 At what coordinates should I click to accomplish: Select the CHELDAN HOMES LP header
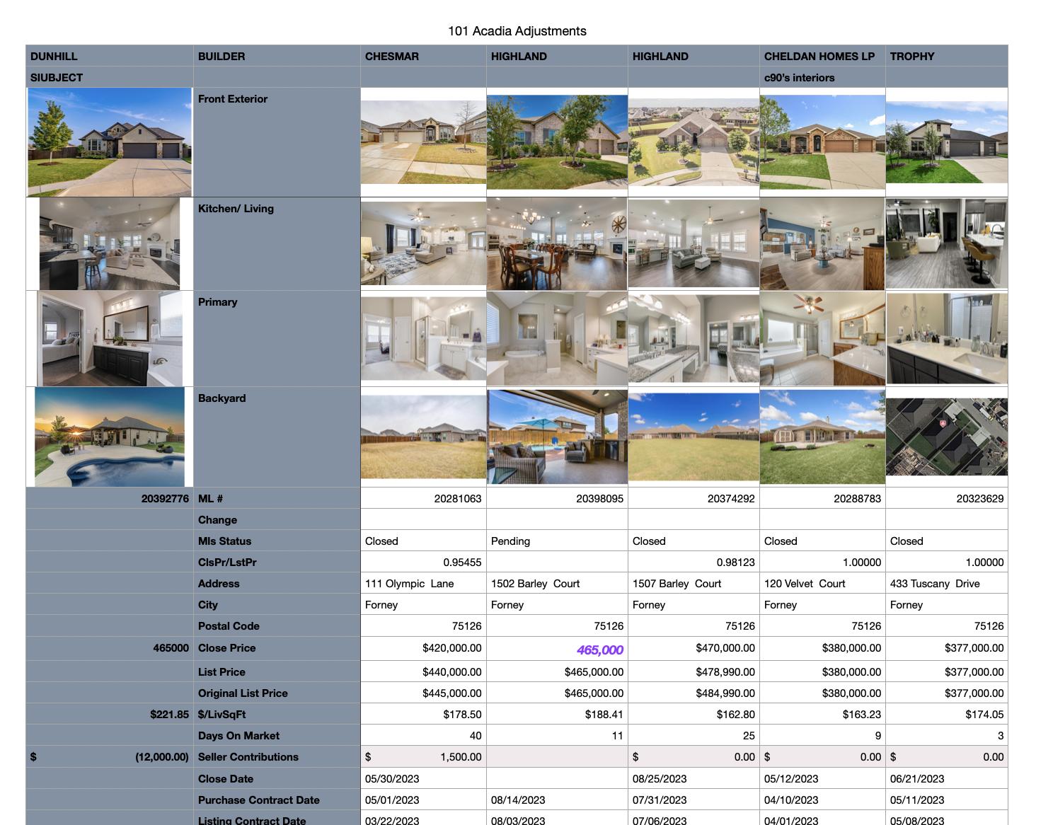822,56
